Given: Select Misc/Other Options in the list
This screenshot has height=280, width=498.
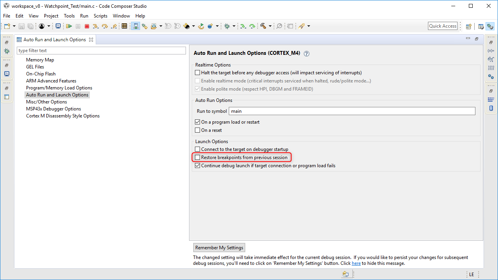Looking at the screenshot, I should pos(47,102).
